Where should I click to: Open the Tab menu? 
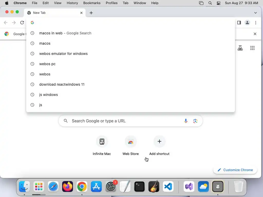coord(125,3)
